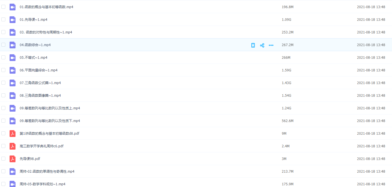This screenshot has height=187, width=392.
Task: Open 09.等差数列与等比数列以及性质下.mp4 by its name
Action: point(50,121)
